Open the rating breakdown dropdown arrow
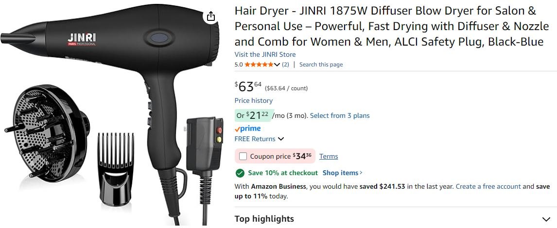Image resolution: width=557 pixels, height=228 pixels. coord(277,65)
